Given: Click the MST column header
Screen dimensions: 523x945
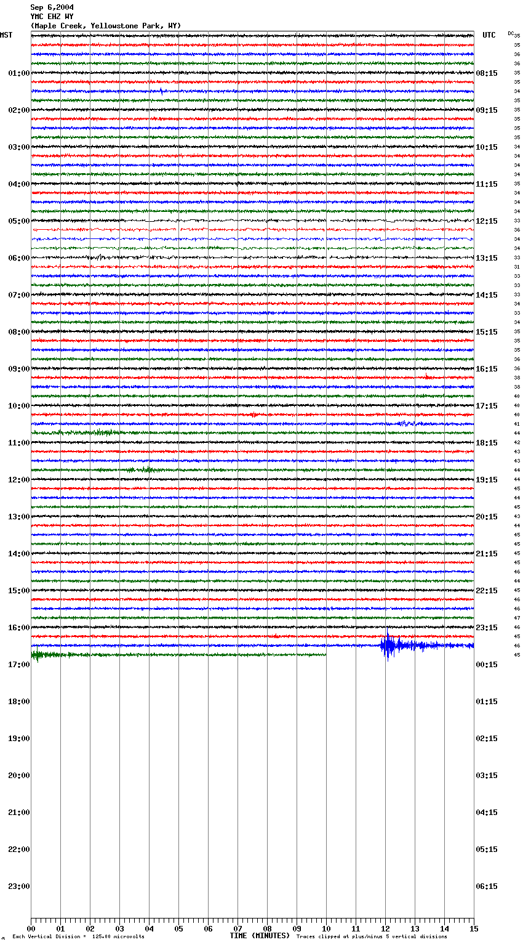Looking at the screenshot, I should pyautogui.click(x=6, y=35).
